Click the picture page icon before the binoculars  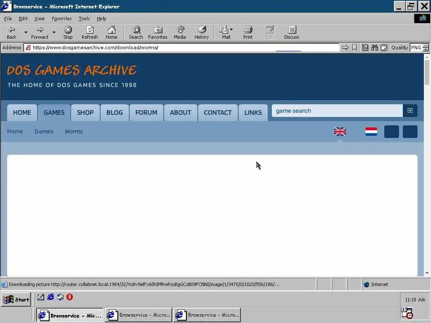(x=365, y=48)
